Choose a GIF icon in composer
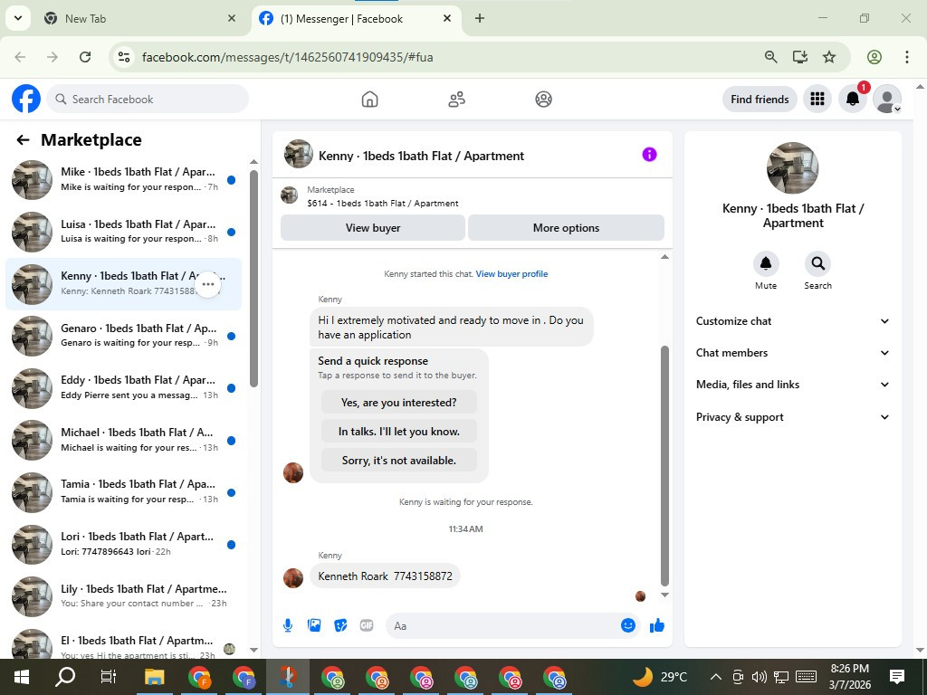Screen dimensions: 927x695 (x=367, y=625)
